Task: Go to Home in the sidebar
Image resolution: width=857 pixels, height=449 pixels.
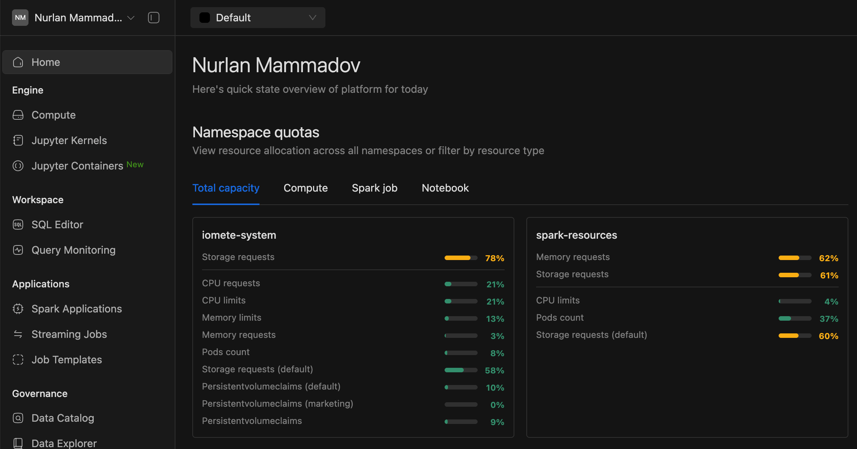Action: 45,62
